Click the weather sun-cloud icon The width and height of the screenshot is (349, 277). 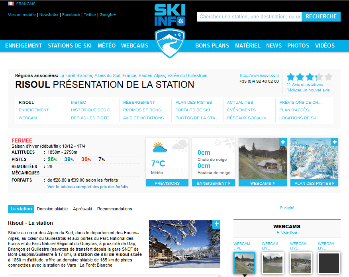160,147
